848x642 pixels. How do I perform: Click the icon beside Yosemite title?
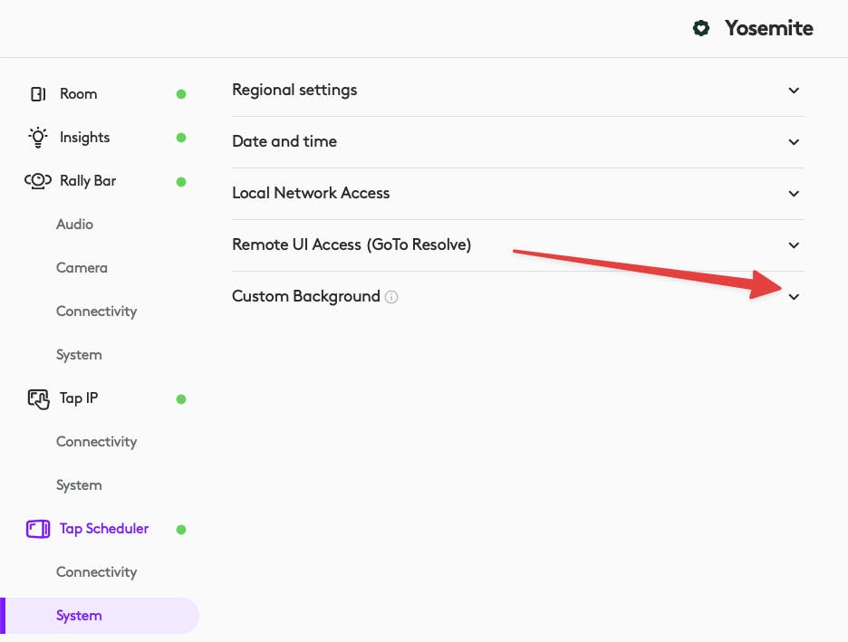700,29
